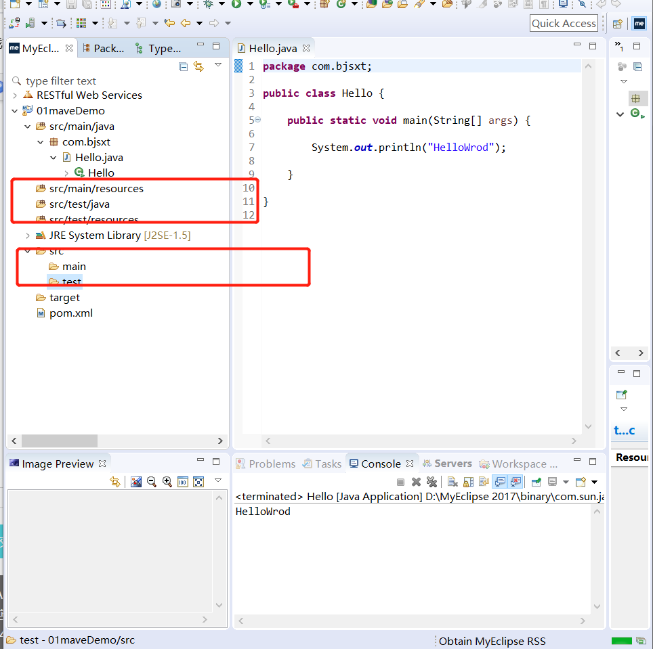Click the Pin Console icon
The image size is (653, 649).
tap(536, 482)
